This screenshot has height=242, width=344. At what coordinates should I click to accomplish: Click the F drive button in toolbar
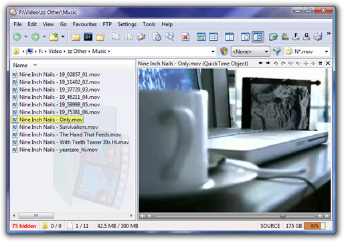(x=296, y=37)
